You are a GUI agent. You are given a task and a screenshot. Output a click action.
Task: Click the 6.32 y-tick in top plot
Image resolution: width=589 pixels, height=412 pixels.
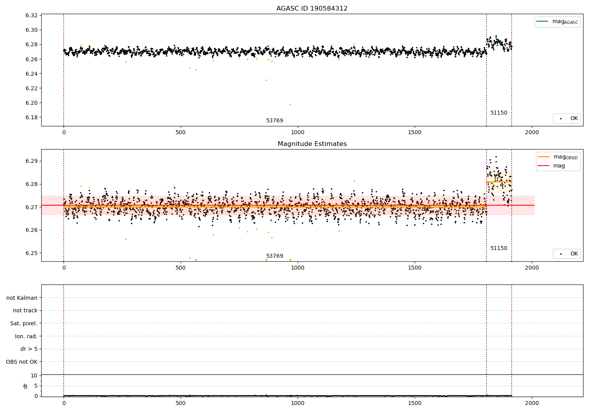pyautogui.click(x=31, y=16)
